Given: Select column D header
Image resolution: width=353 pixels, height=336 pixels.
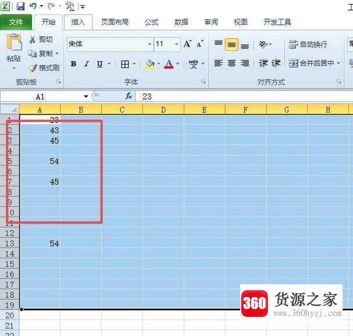Looking at the screenshot, I should click(163, 110).
